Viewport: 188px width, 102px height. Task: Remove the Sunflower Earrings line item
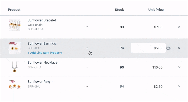[x=179, y=48]
